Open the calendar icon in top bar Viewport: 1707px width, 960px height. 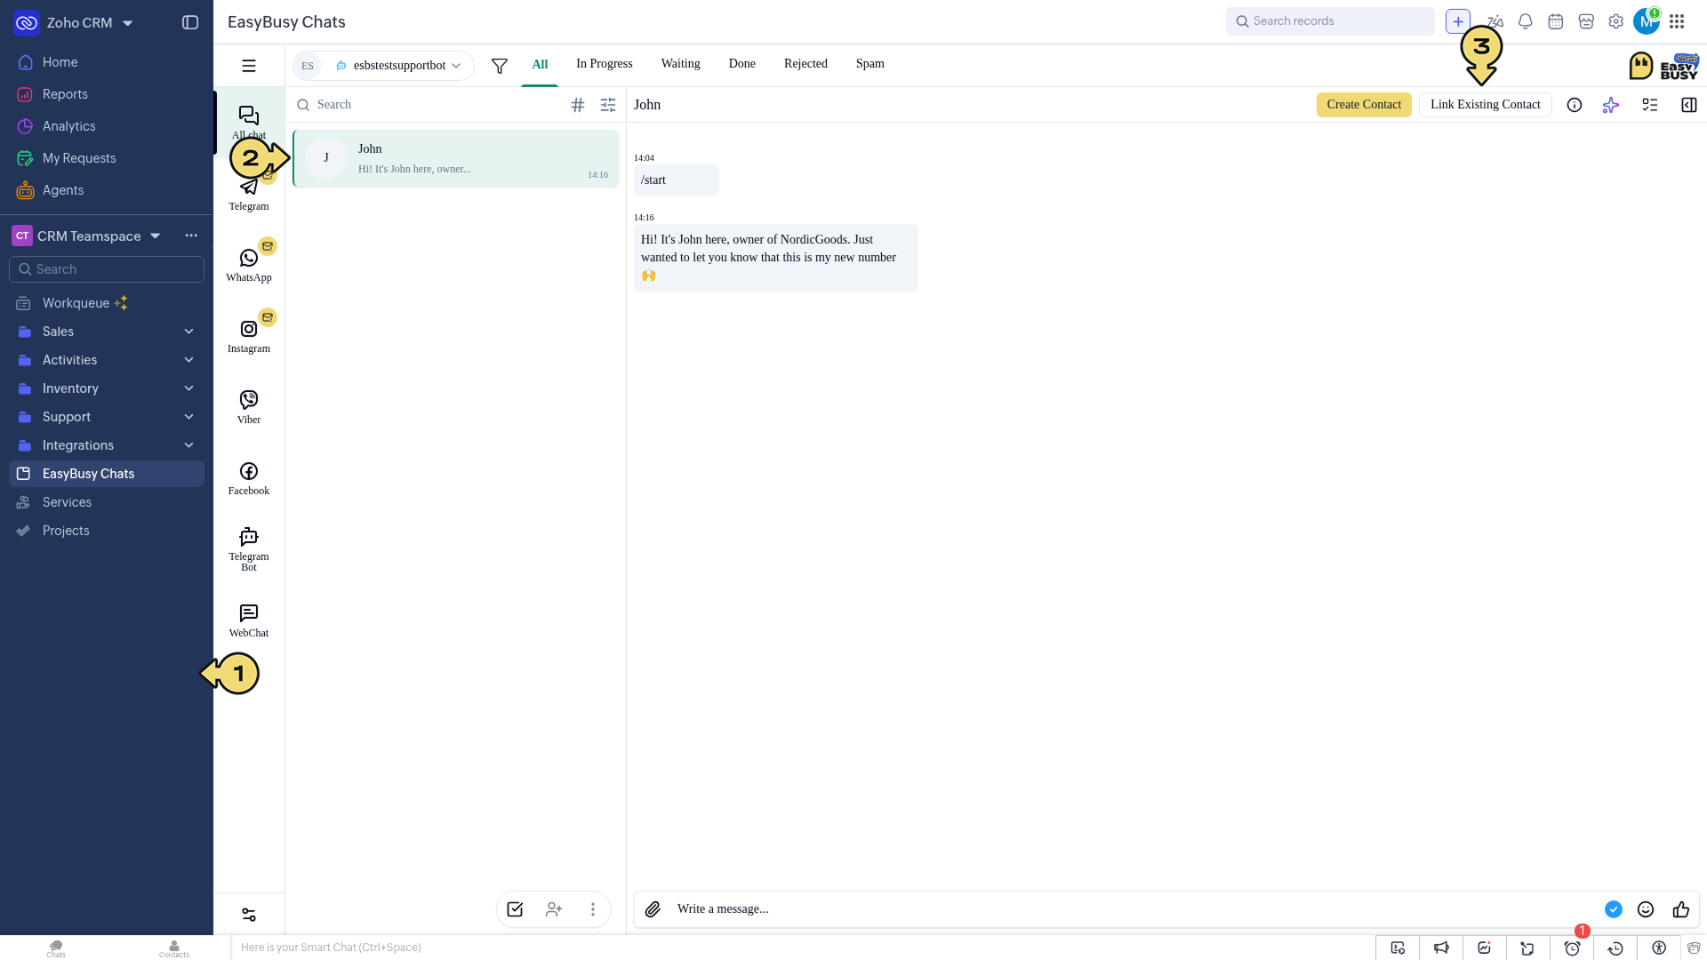click(x=1556, y=21)
